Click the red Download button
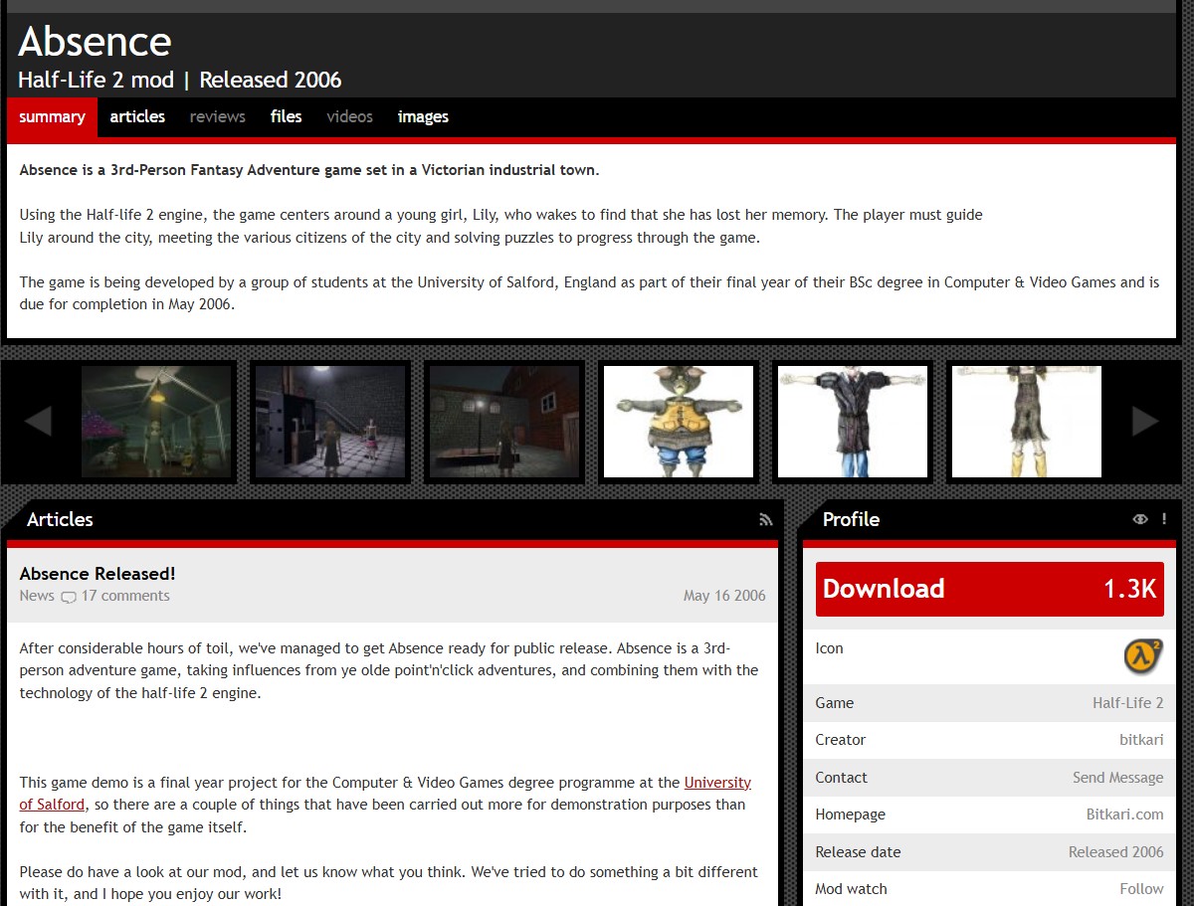The height and width of the screenshot is (906, 1194). click(989, 589)
